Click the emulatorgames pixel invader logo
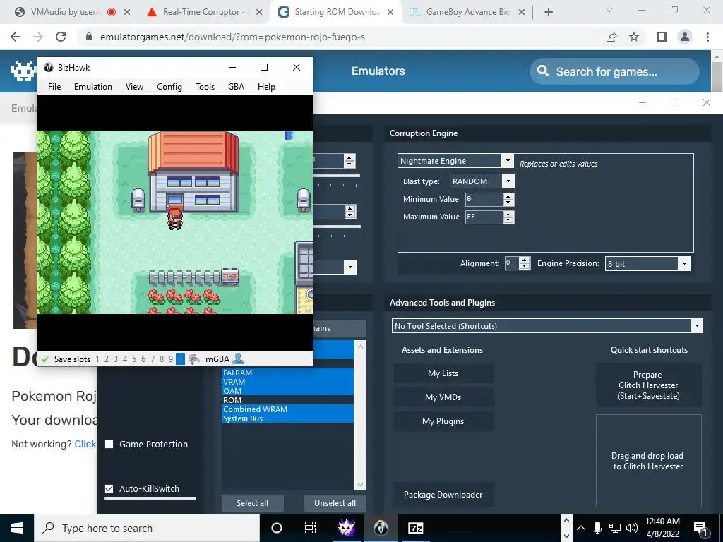This screenshot has width=723, height=542. click(x=23, y=71)
